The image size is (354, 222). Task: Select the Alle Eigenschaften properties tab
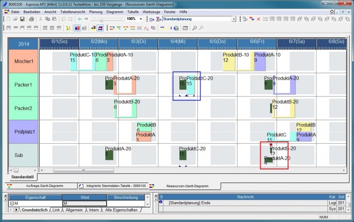[x=121, y=210]
